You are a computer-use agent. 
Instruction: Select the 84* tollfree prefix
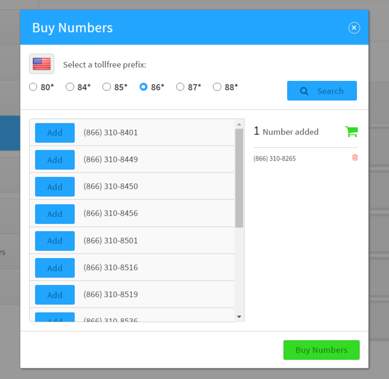[70, 87]
